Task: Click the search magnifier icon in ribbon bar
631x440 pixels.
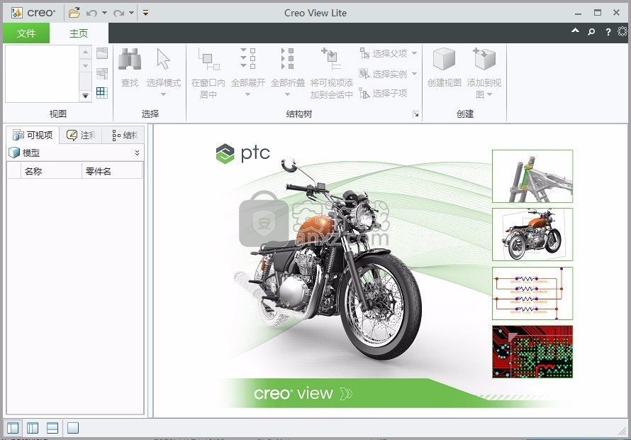Action: 591,31
